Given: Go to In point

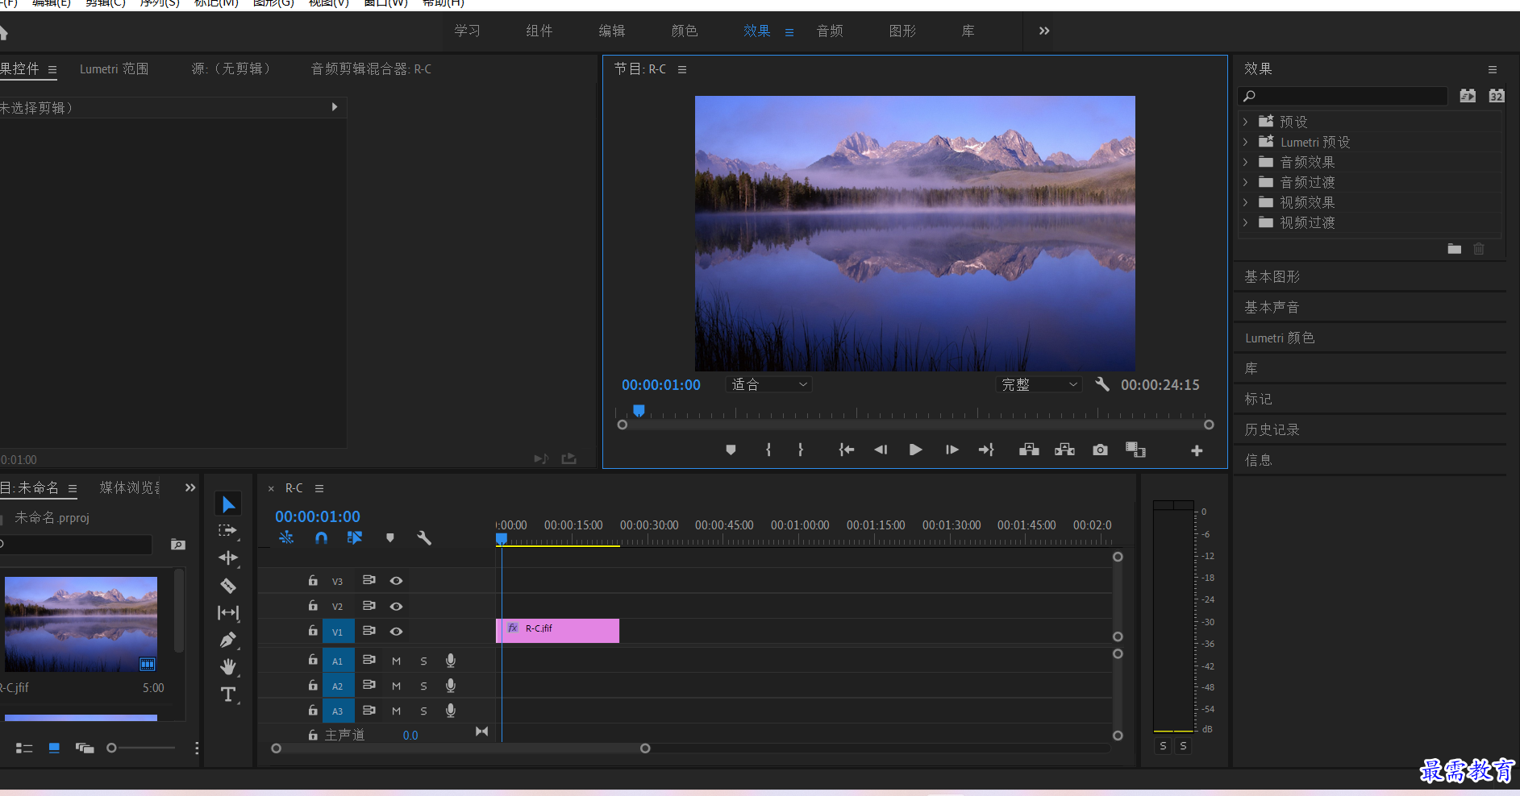Looking at the screenshot, I should 846,450.
